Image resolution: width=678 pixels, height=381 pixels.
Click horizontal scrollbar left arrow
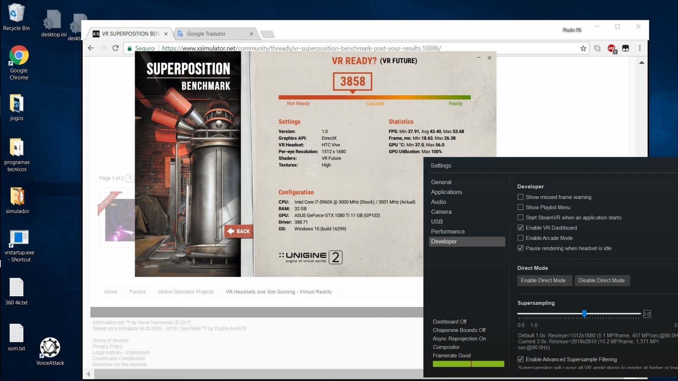[x=88, y=374]
